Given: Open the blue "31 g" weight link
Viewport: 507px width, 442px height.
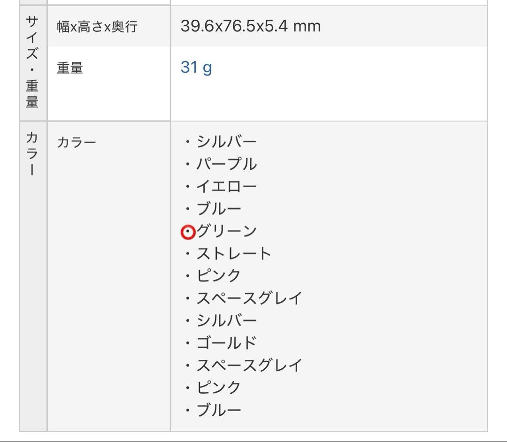Looking at the screenshot, I should (x=196, y=68).
